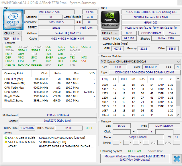Select the KINGSTON SA400S37240G drive entry
182x166 pixels.
50,138
